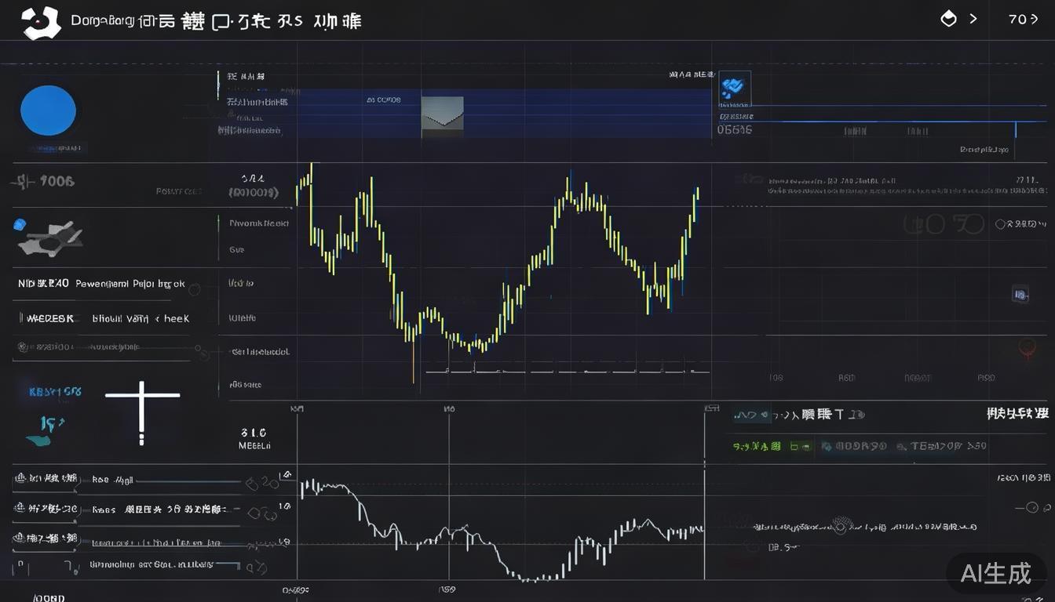Expand the first row above the lower-left list
The image size is (1055, 602).
47,477
